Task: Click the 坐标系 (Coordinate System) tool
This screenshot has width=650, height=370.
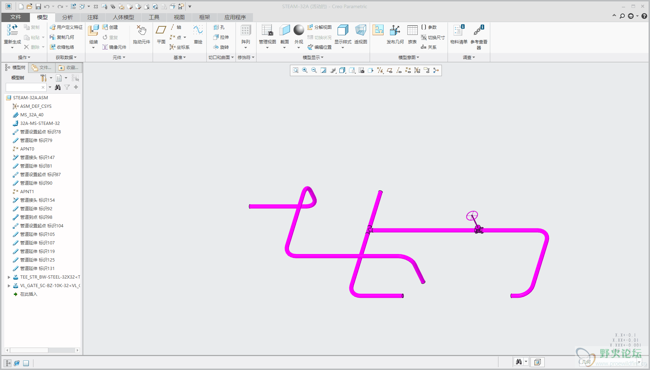Action: [x=180, y=47]
